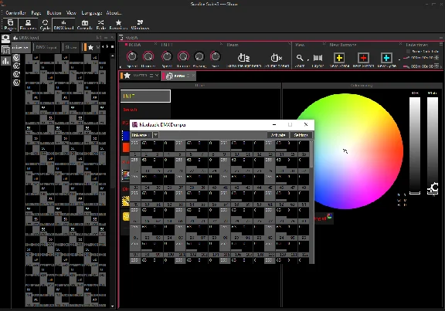Screen dimensions: 445x311
Task: Click the Settings button in DMX Dumper
Action: click(301, 135)
